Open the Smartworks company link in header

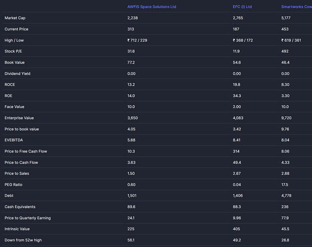(x=297, y=7)
